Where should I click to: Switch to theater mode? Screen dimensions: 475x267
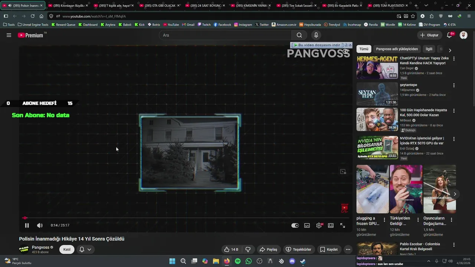[x=331, y=225]
